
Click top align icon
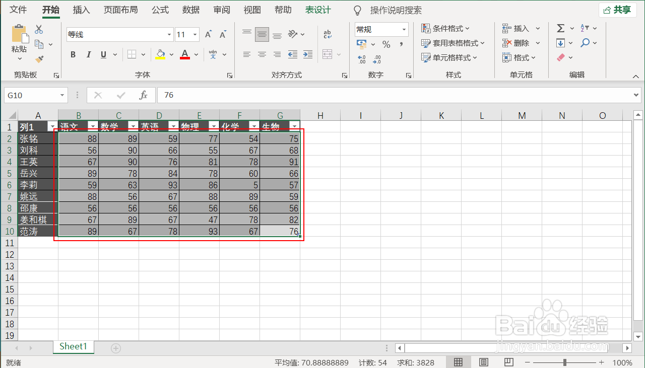click(247, 34)
